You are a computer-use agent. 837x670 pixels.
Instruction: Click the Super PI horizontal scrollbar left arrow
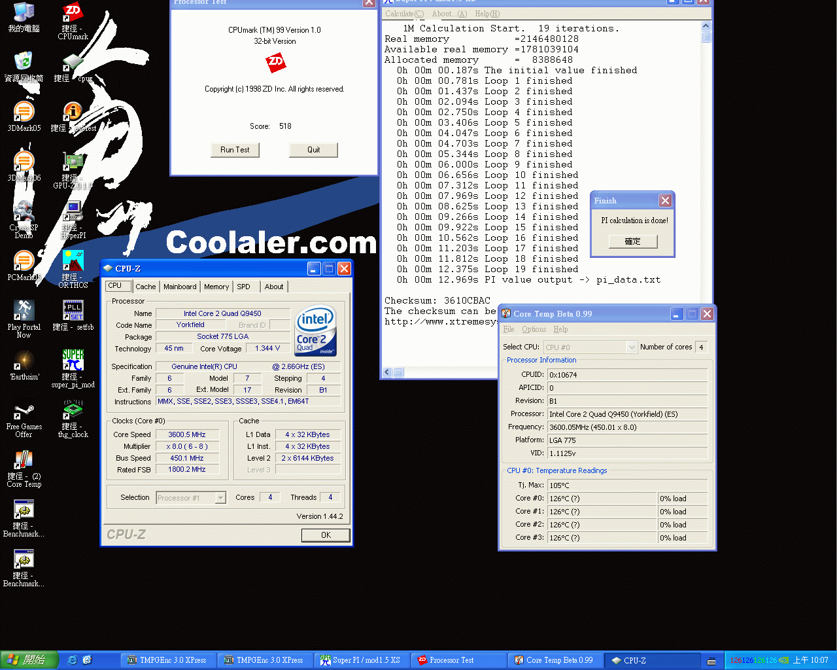click(387, 372)
